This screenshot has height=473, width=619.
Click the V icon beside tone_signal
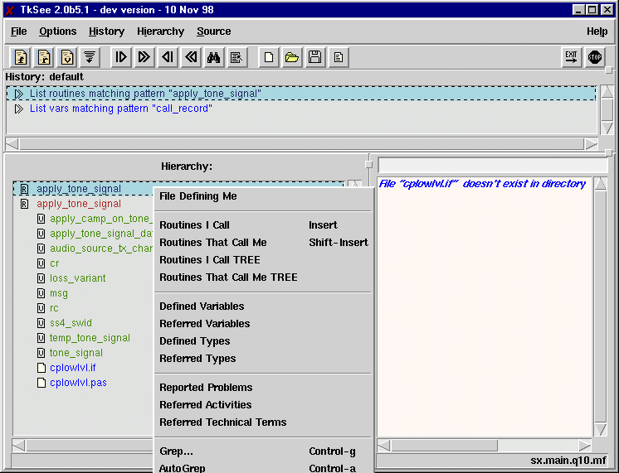pos(41,353)
